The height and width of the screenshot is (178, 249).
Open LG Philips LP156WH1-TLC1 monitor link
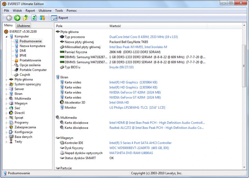[x=137, y=107]
